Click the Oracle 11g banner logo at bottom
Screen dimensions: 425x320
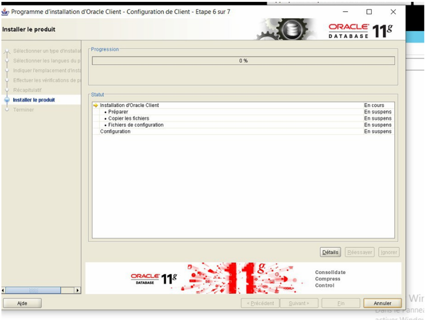154,279
